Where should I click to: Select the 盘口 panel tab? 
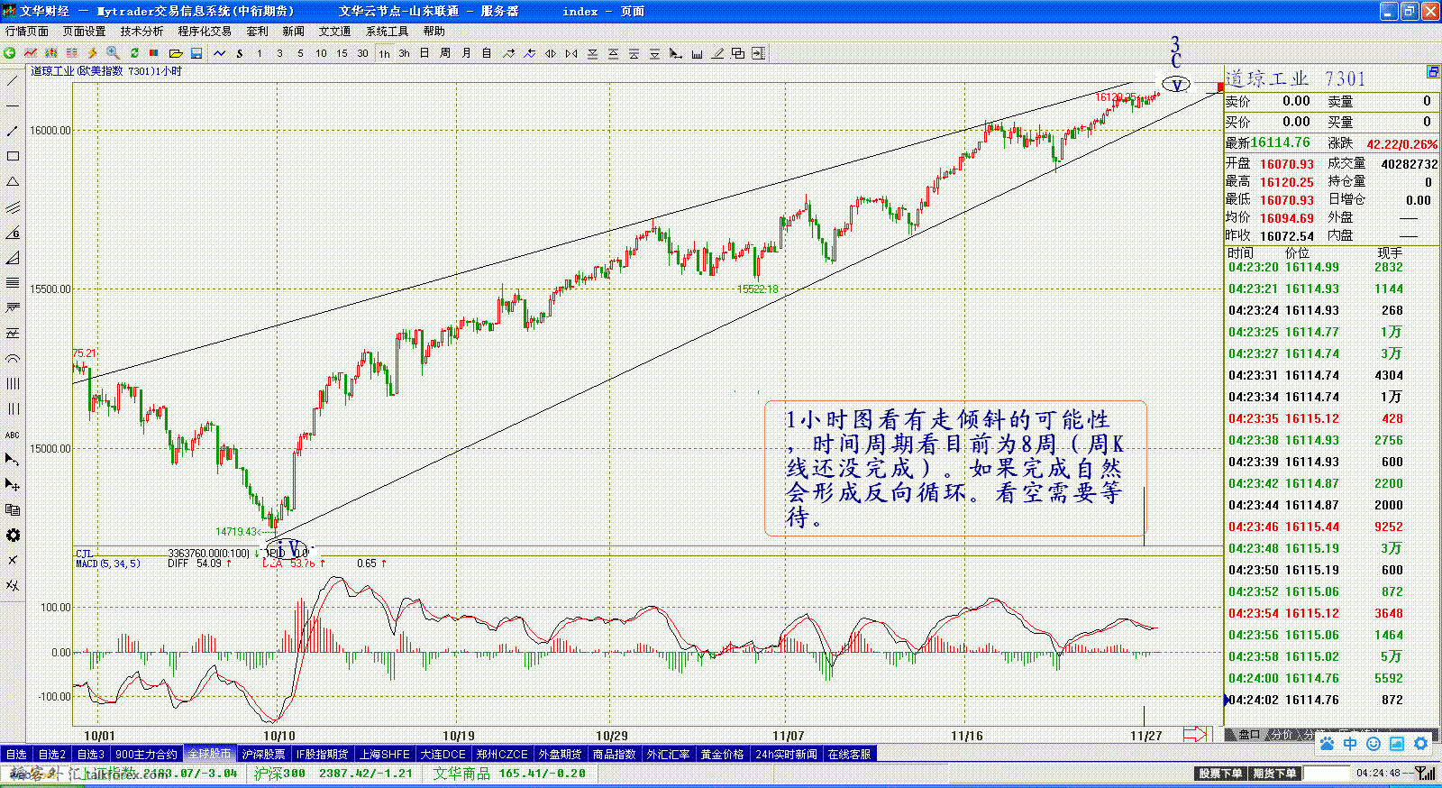[x=1248, y=734]
